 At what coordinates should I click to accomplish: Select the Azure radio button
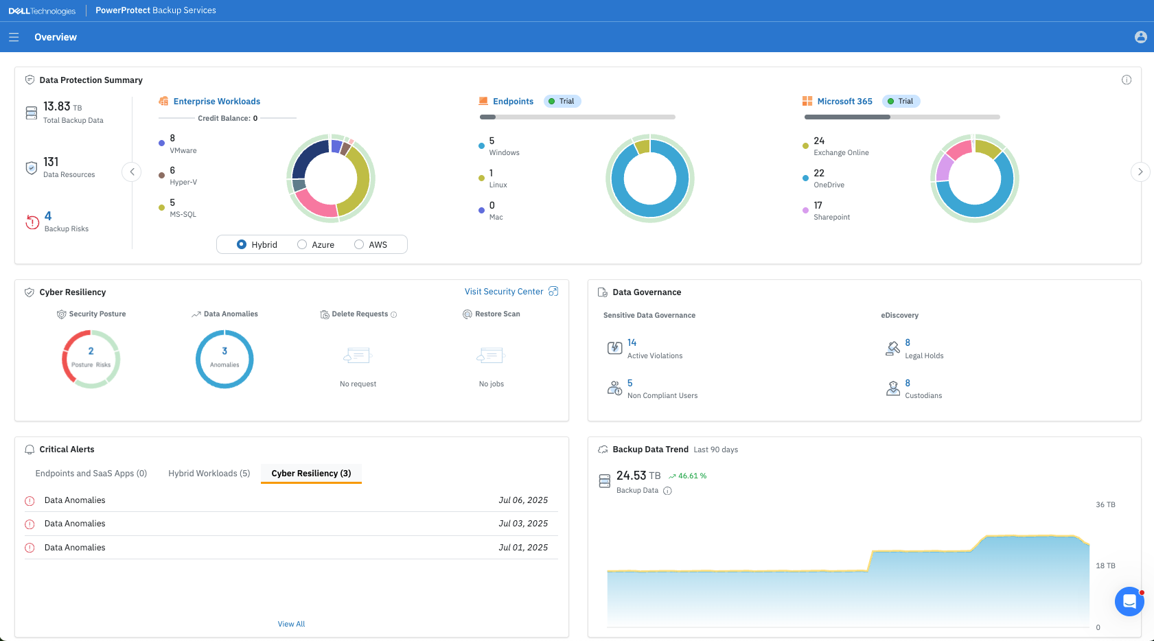tap(302, 244)
